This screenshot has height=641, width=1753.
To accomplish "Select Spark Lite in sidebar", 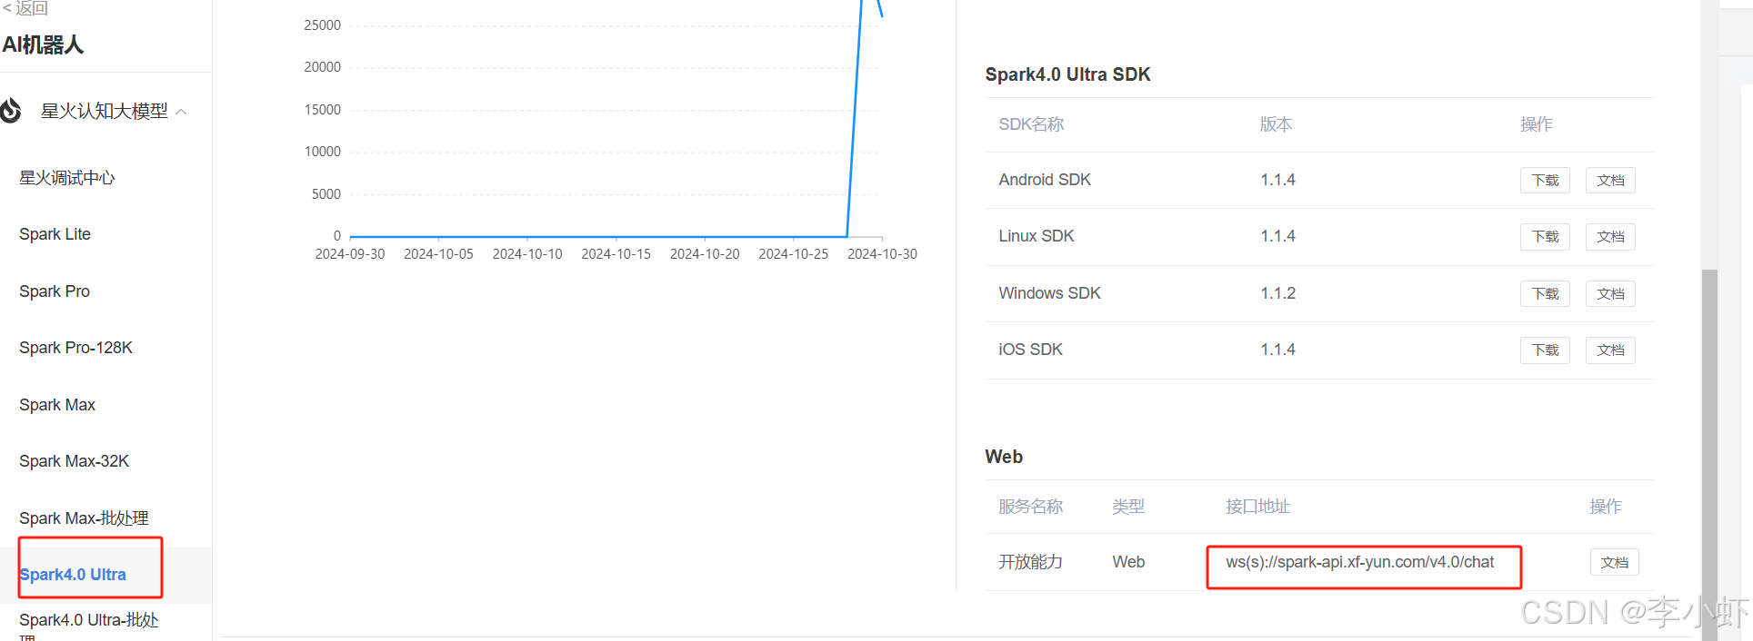I will 55,234.
